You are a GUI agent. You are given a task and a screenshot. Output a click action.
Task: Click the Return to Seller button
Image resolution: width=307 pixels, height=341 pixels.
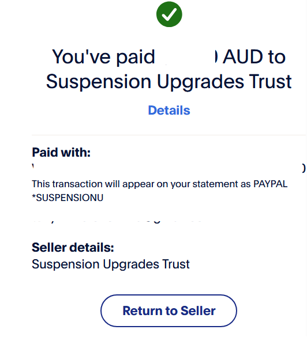(169, 310)
